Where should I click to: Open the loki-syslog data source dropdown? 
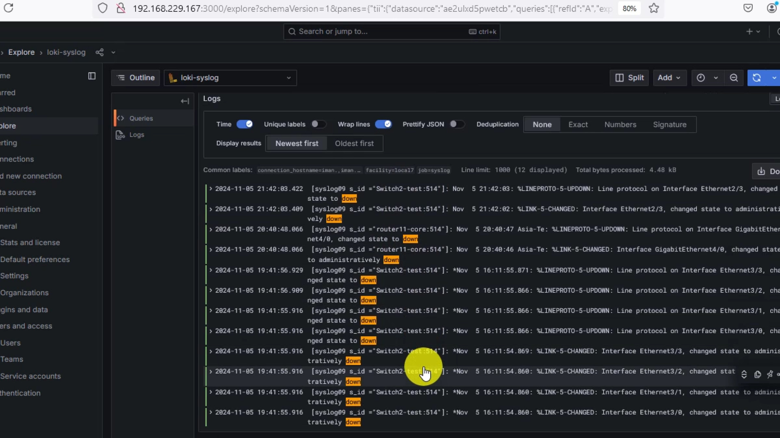pos(230,78)
